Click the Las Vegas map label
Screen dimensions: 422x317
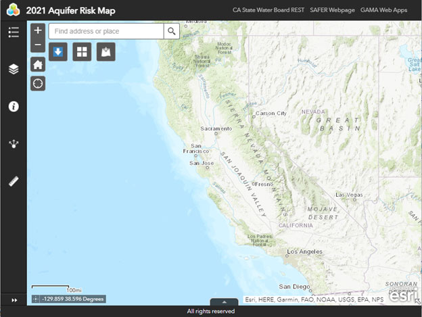tap(349, 195)
